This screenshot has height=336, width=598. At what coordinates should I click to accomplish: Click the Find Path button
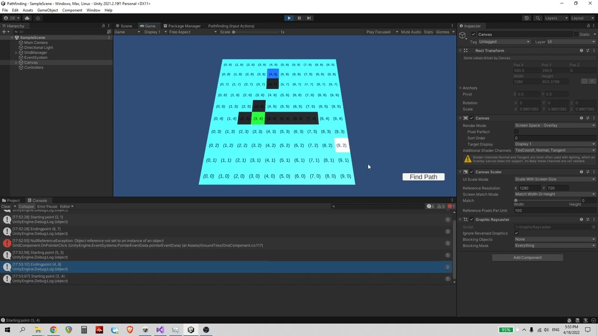pos(423,177)
